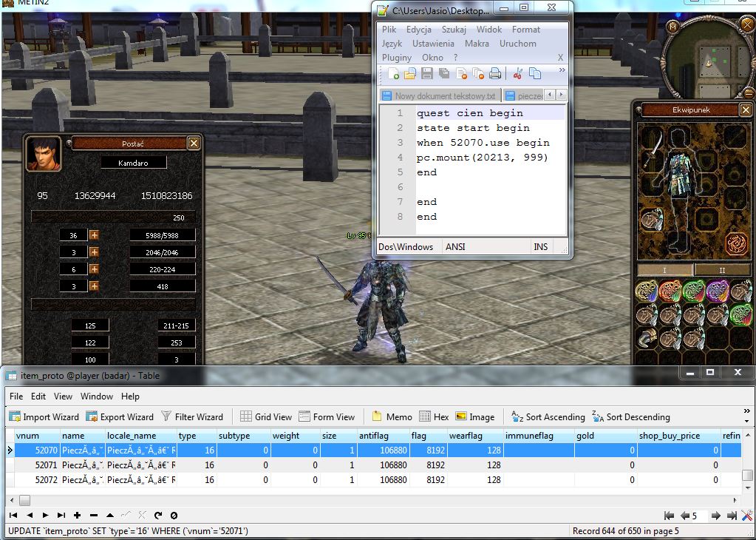
Task: Add a new record with plus button
Action: (x=77, y=515)
